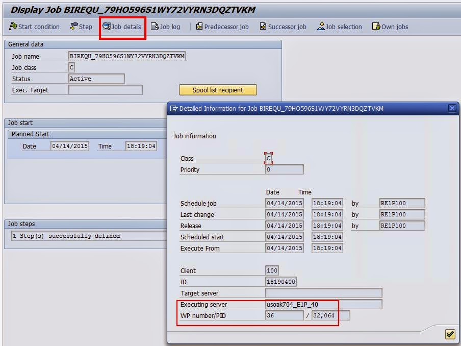Click the Job class field showing C
This screenshot has width=461, height=346.
71,67
